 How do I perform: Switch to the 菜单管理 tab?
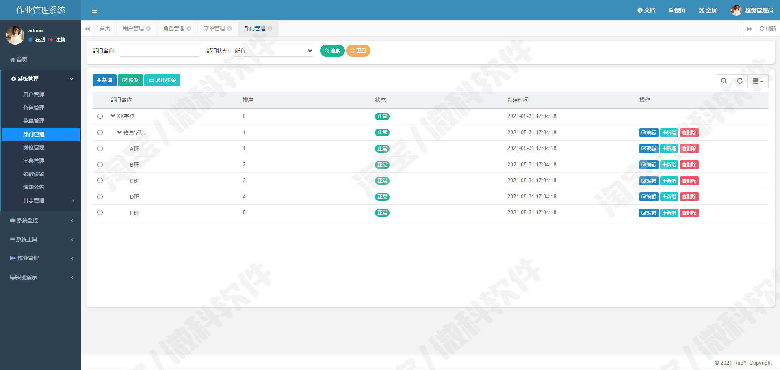click(214, 28)
